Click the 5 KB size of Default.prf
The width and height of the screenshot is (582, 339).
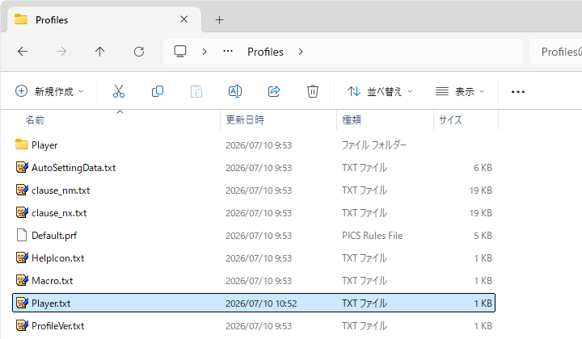point(483,236)
